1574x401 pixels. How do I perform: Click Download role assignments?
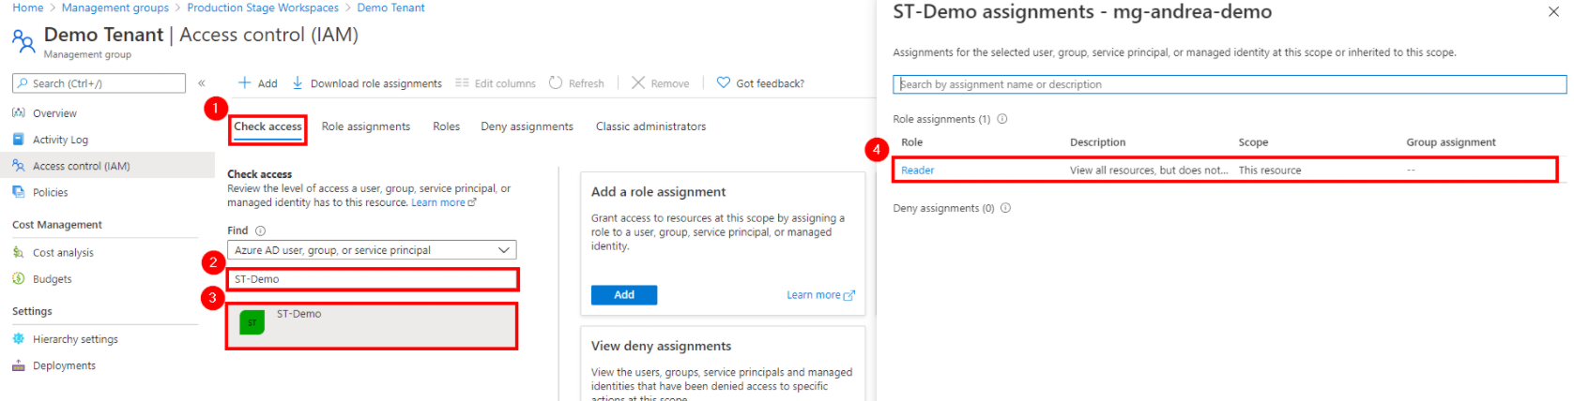(367, 83)
